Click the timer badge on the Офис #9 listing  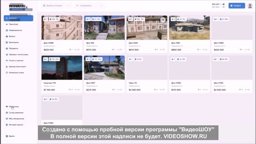point(138,59)
